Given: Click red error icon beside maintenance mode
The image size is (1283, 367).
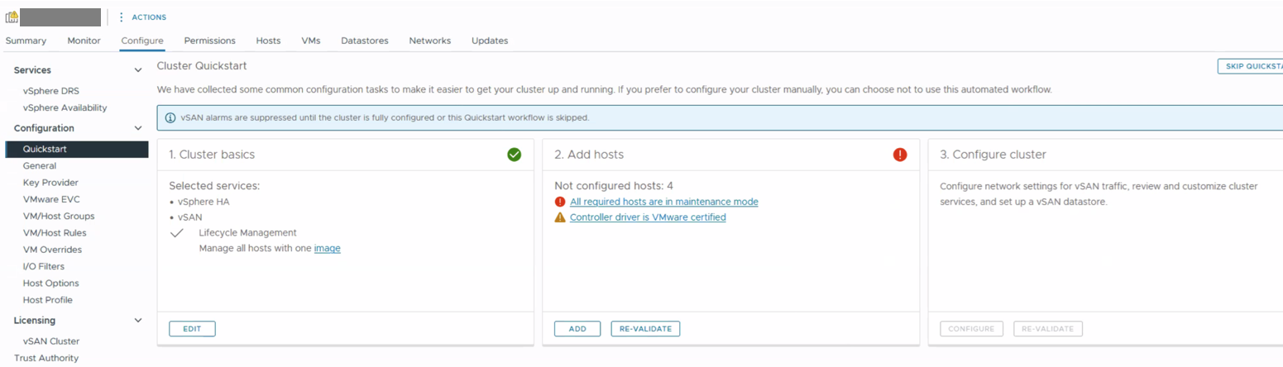Looking at the screenshot, I should 560,202.
